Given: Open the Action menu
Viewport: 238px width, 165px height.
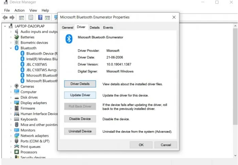Looking at the screenshot, I should [x=20, y=10].
